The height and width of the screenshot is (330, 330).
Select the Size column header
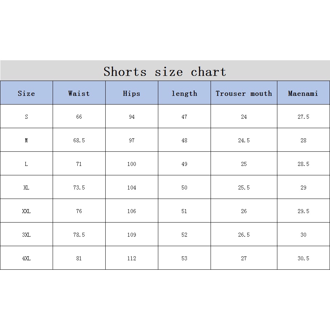(x=27, y=93)
